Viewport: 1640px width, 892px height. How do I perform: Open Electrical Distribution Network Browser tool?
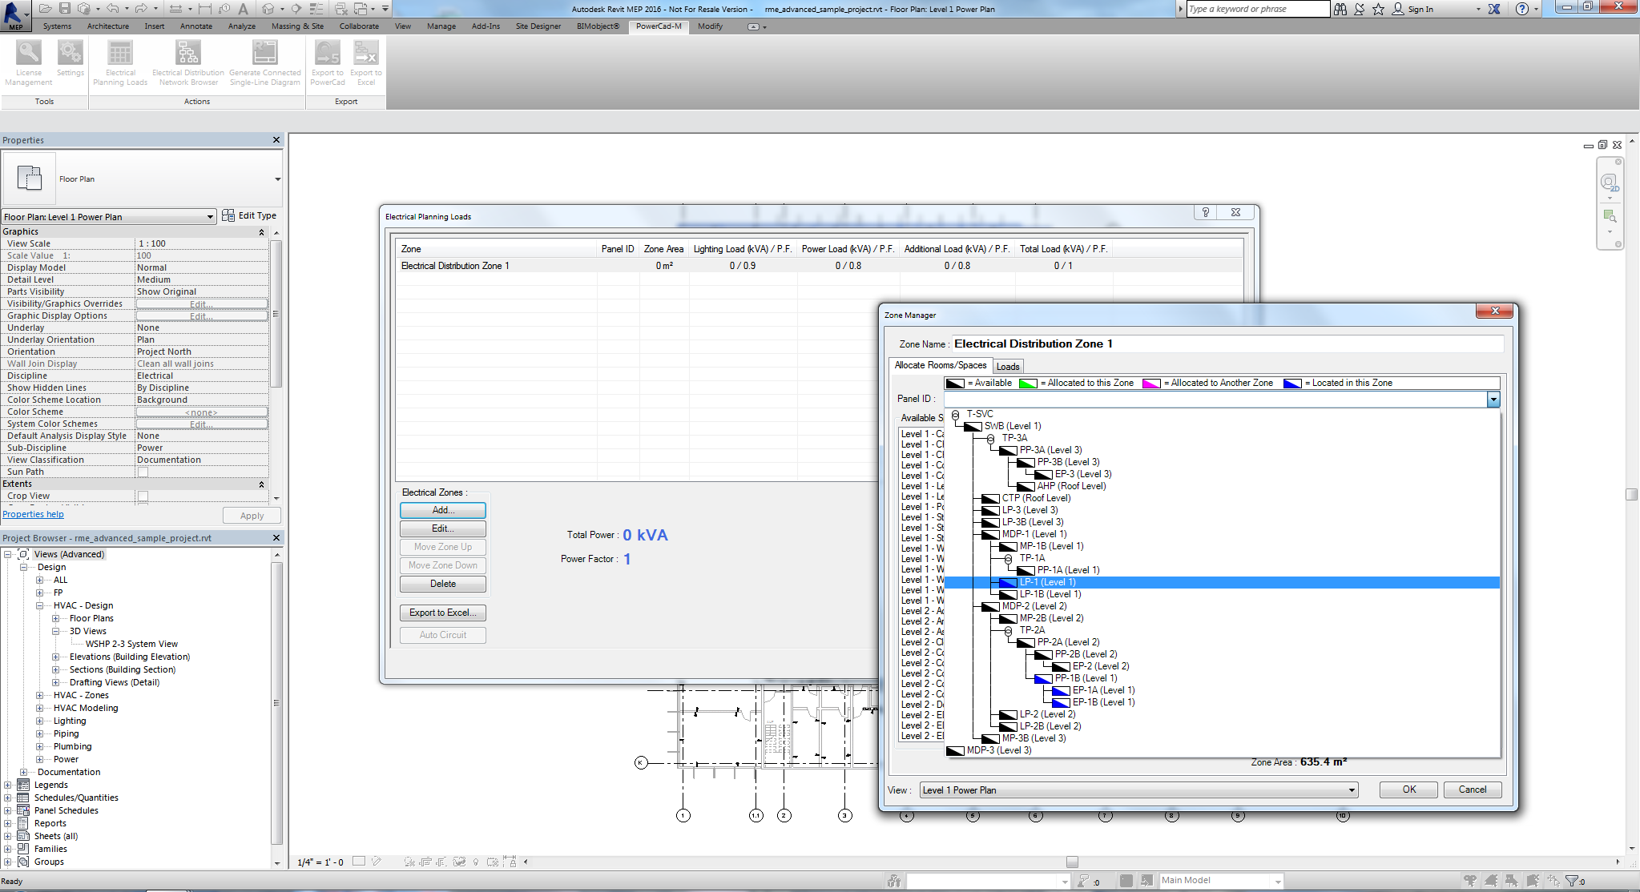coord(187,54)
